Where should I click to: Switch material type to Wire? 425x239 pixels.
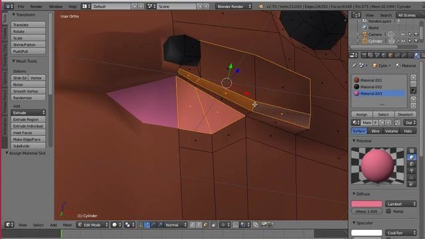375,131
